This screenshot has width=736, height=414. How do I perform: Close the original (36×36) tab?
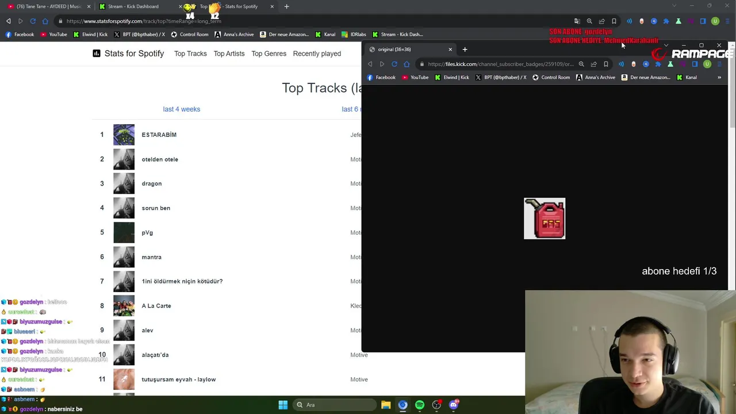[x=450, y=49]
